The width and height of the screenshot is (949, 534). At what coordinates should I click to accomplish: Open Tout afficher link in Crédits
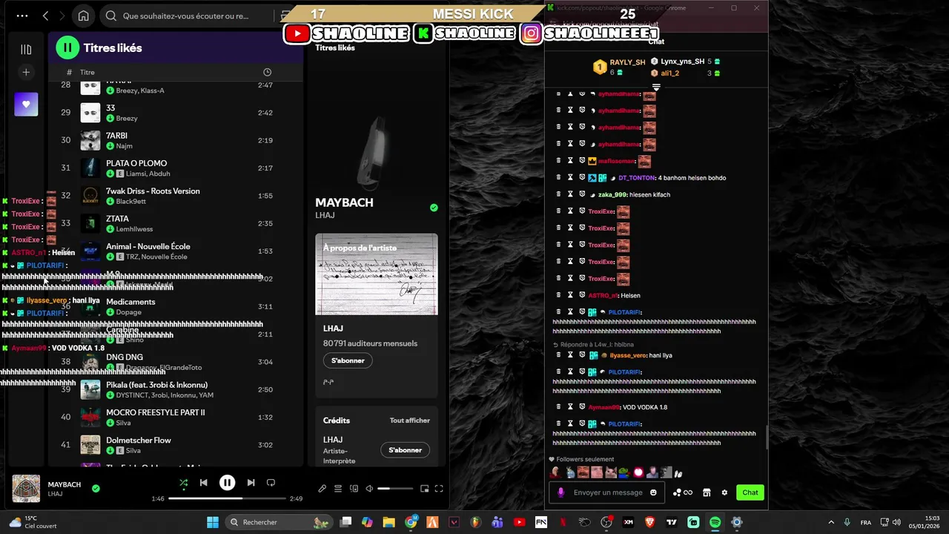tap(410, 421)
